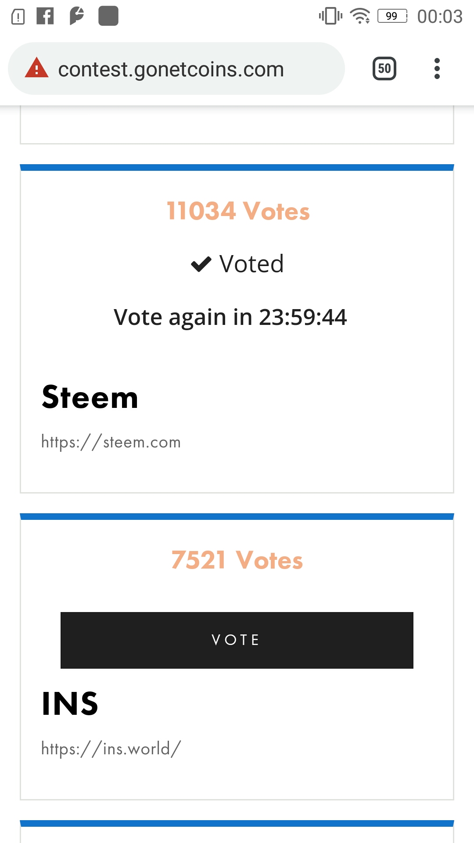The image size is (474, 843).
Task: Tap the 7521 Votes count
Action: (x=237, y=560)
